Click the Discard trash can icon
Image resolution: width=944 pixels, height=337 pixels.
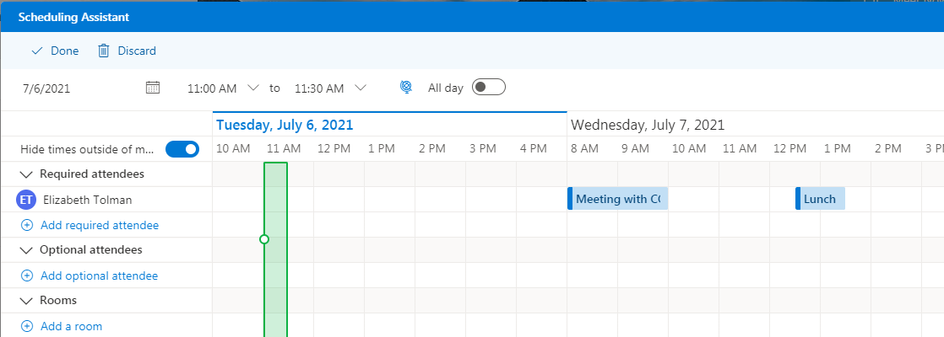tap(104, 51)
